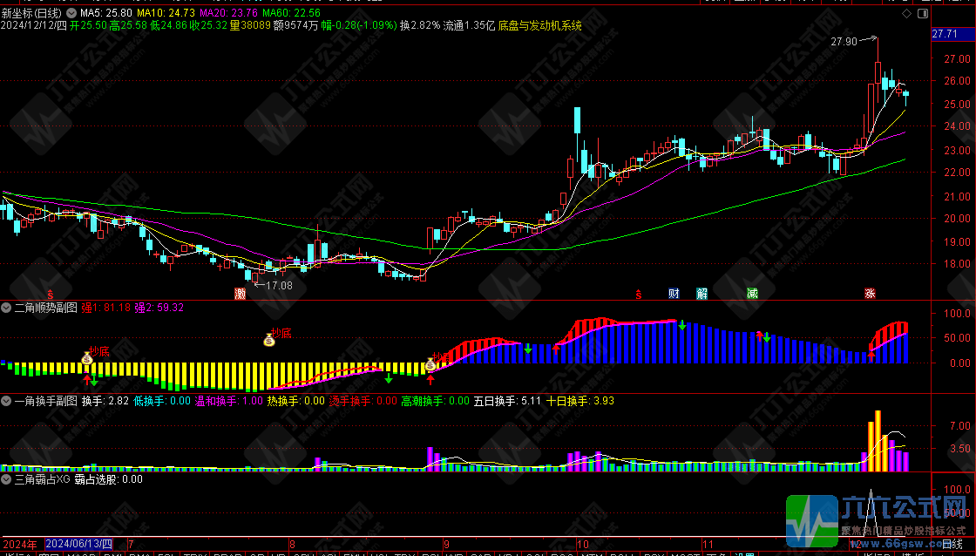Click the 2024年 year label on timeline
This screenshot has width=976, height=556.
click(x=19, y=545)
